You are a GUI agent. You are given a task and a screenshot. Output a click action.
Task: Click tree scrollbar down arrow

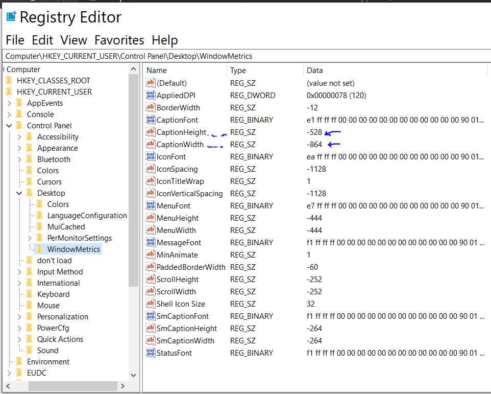pos(133,375)
